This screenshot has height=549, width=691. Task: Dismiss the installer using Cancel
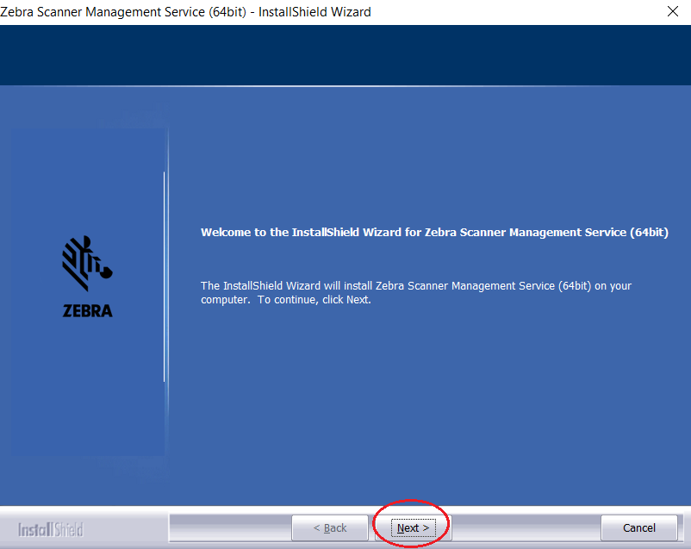(638, 527)
